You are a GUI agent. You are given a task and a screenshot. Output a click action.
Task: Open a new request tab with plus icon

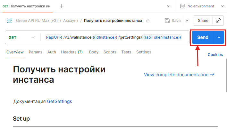[62, 6]
